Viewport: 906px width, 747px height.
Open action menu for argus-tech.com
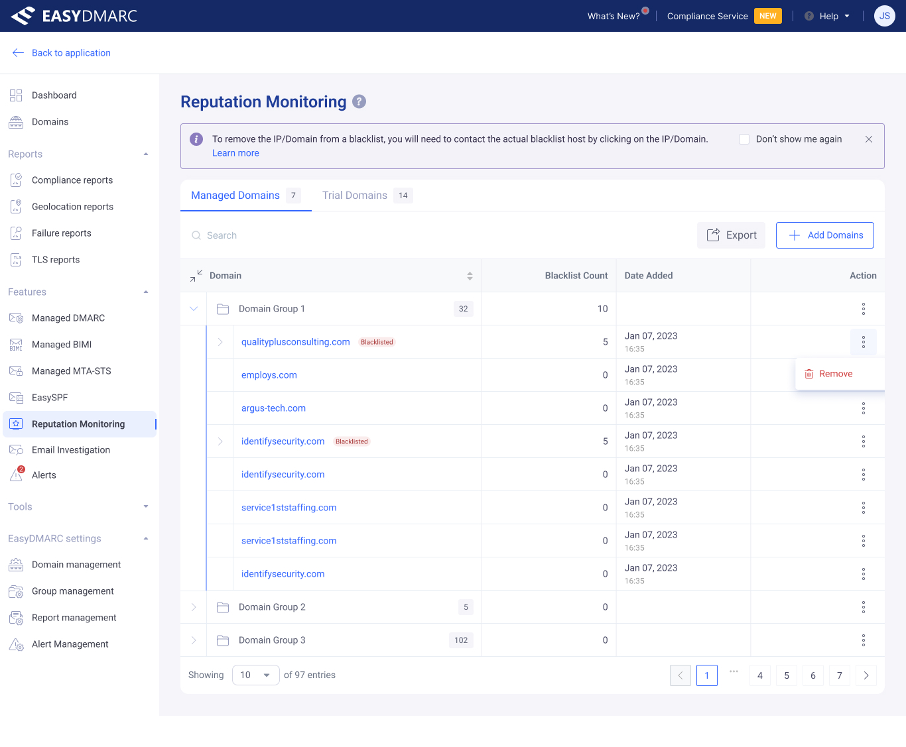[864, 408]
